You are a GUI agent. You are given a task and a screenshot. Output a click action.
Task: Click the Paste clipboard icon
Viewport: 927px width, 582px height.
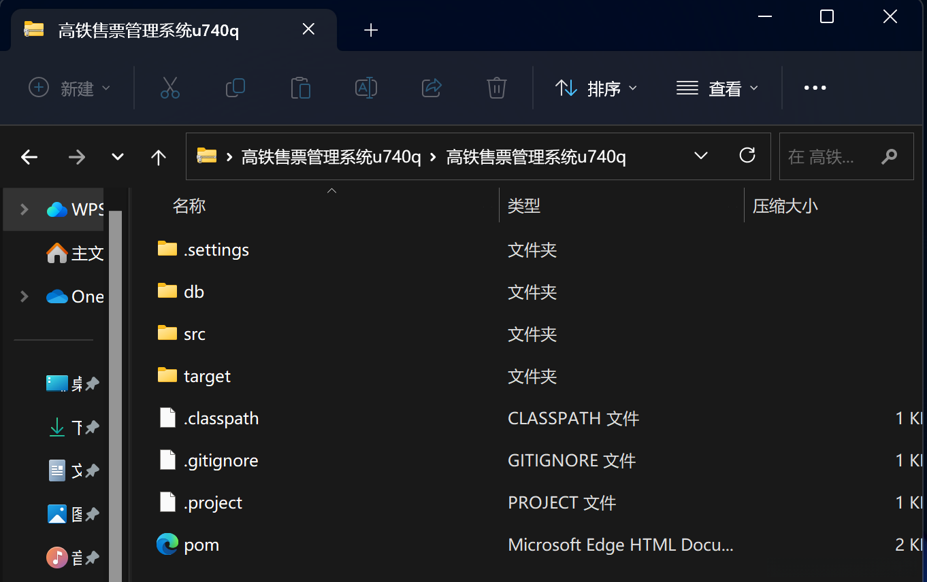(300, 88)
